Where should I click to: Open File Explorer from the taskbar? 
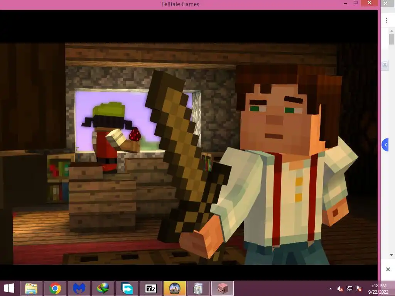coord(31,288)
